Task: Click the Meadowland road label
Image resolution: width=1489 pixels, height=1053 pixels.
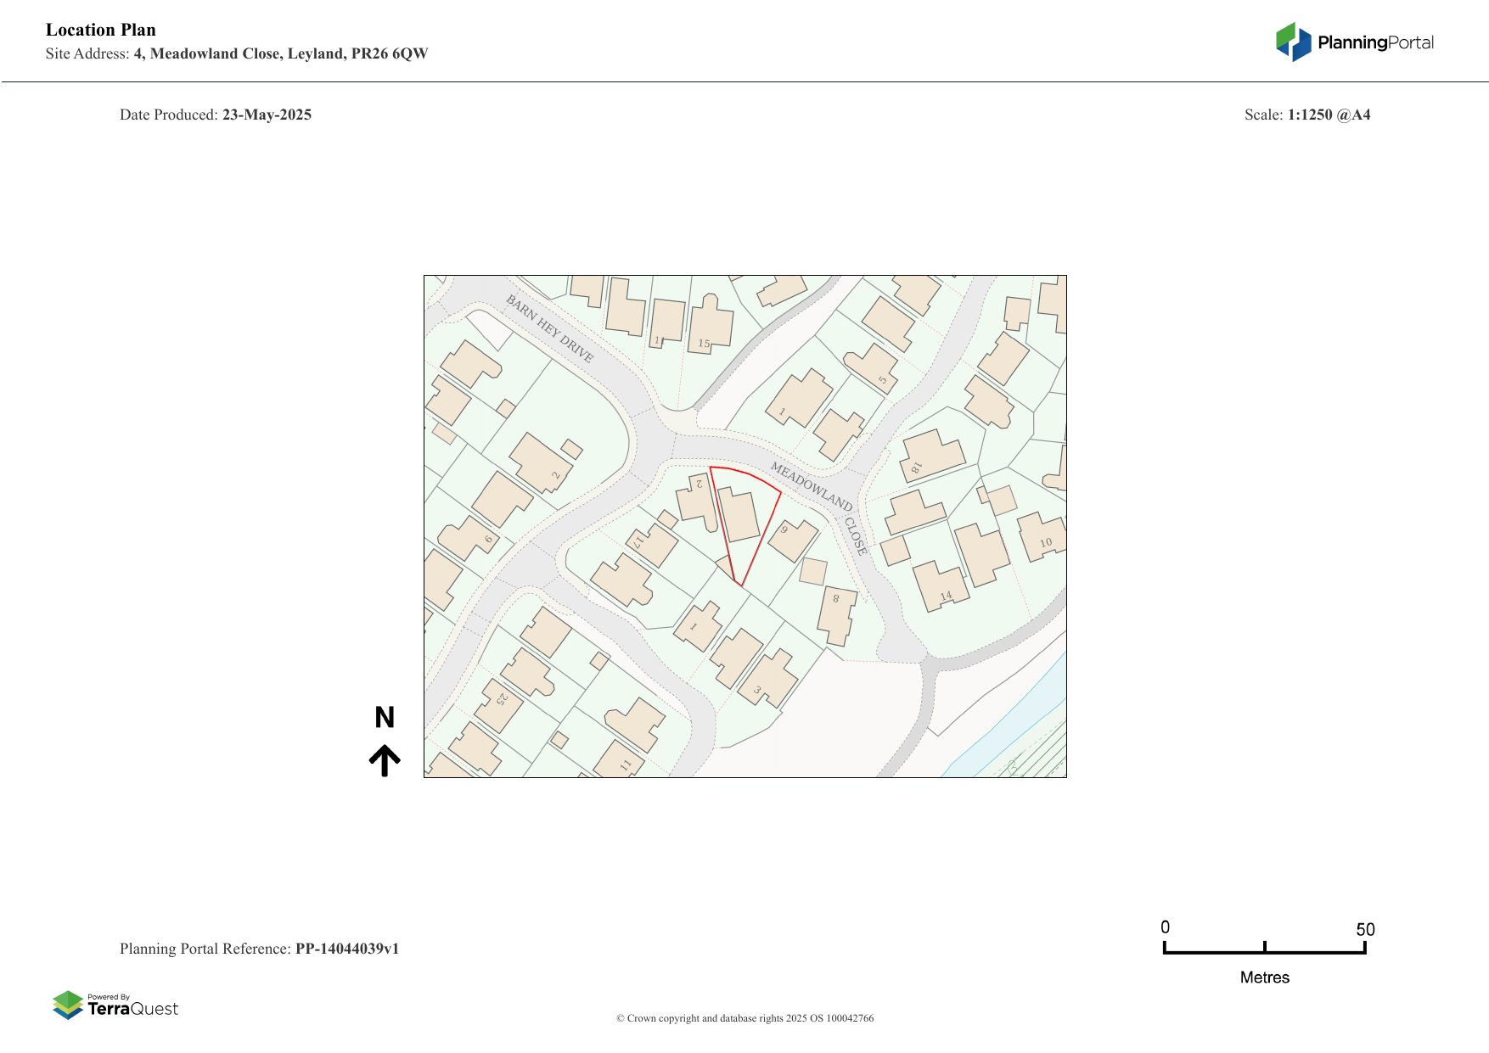Action: pyautogui.click(x=811, y=486)
